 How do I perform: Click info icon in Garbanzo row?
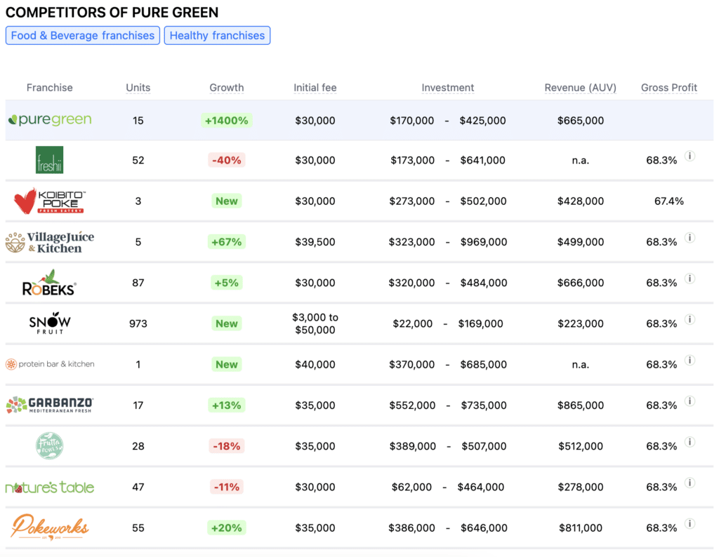pos(690,401)
